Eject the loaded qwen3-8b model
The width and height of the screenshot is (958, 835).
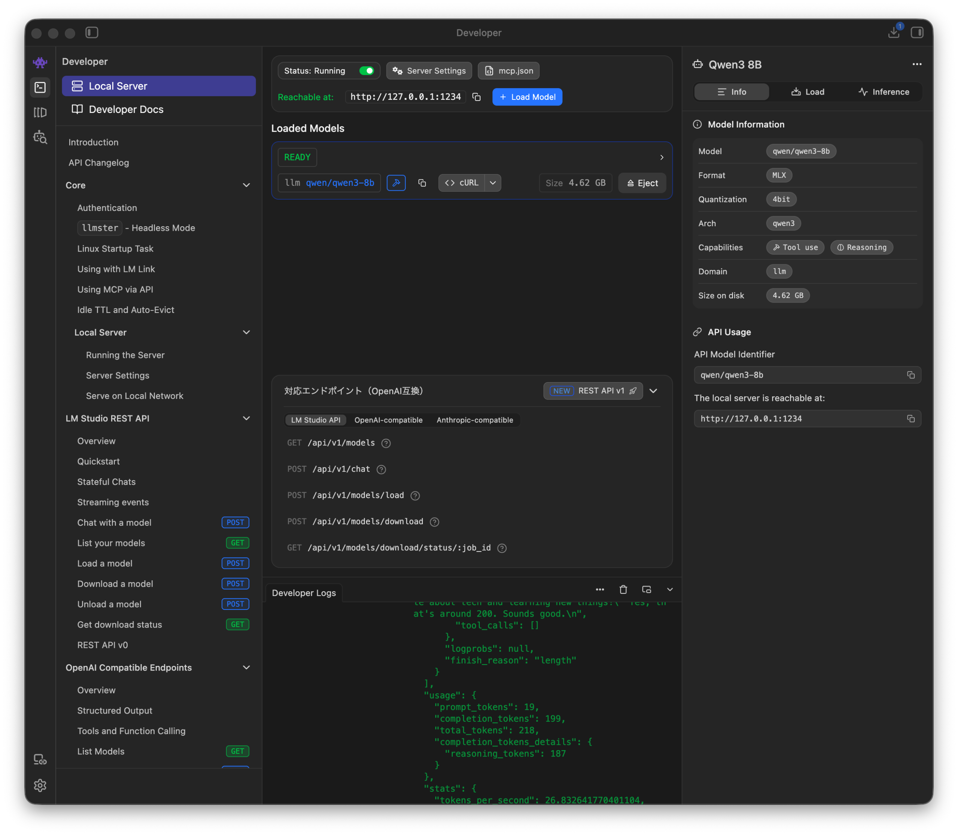(x=642, y=183)
